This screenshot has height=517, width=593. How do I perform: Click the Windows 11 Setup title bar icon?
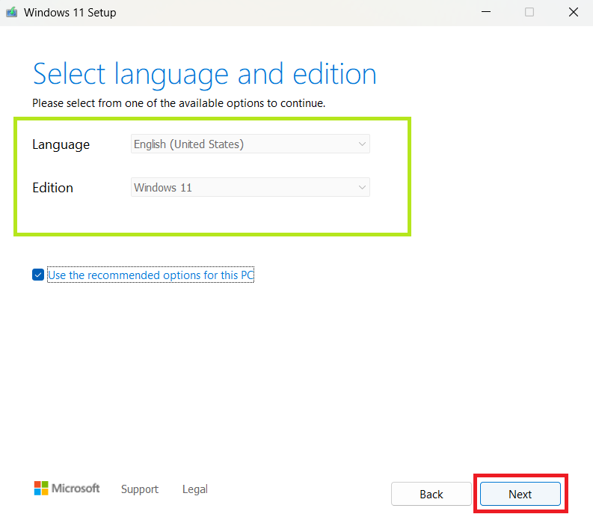coord(12,12)
